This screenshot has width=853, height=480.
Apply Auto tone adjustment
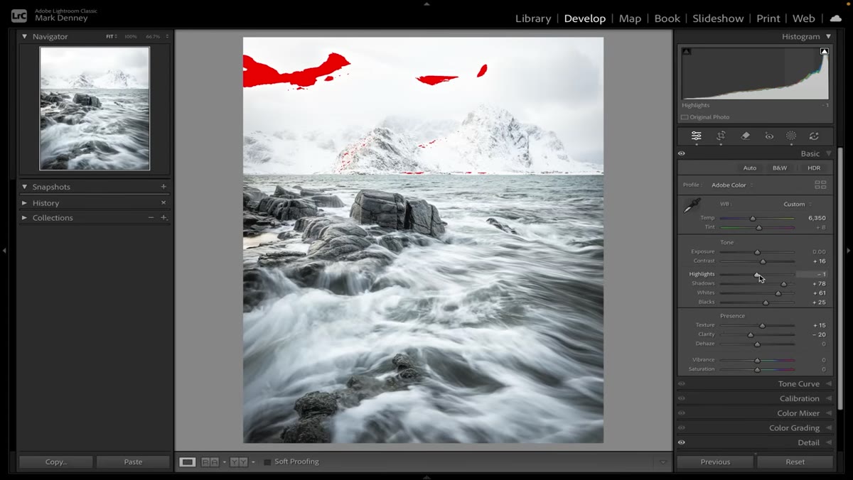[750, 168]
